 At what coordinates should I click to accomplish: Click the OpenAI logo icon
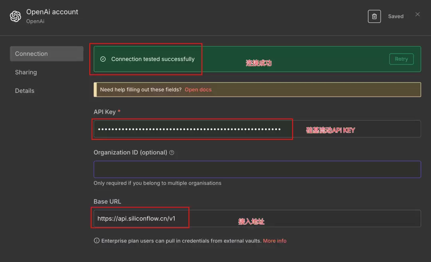[16, 16]
